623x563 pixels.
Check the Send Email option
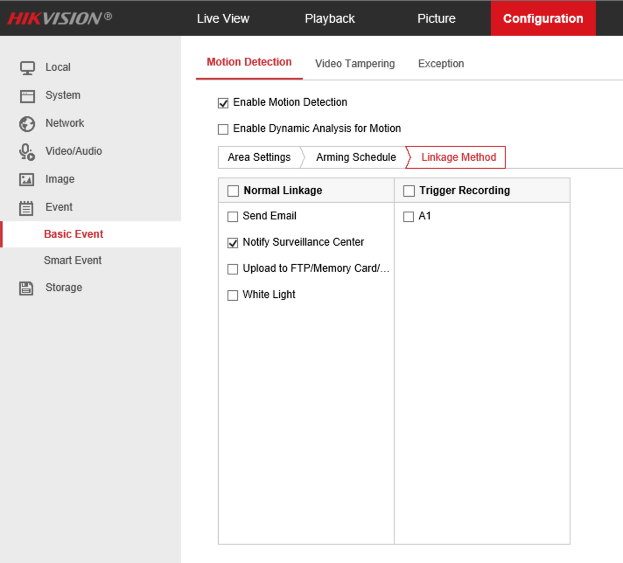[x=233, y=217]
